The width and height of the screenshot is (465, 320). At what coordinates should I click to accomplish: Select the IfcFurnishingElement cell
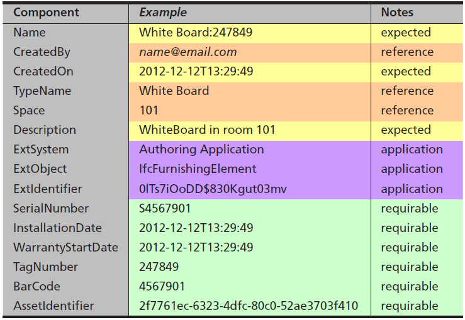pyautogui.click(x=198, y=169)
